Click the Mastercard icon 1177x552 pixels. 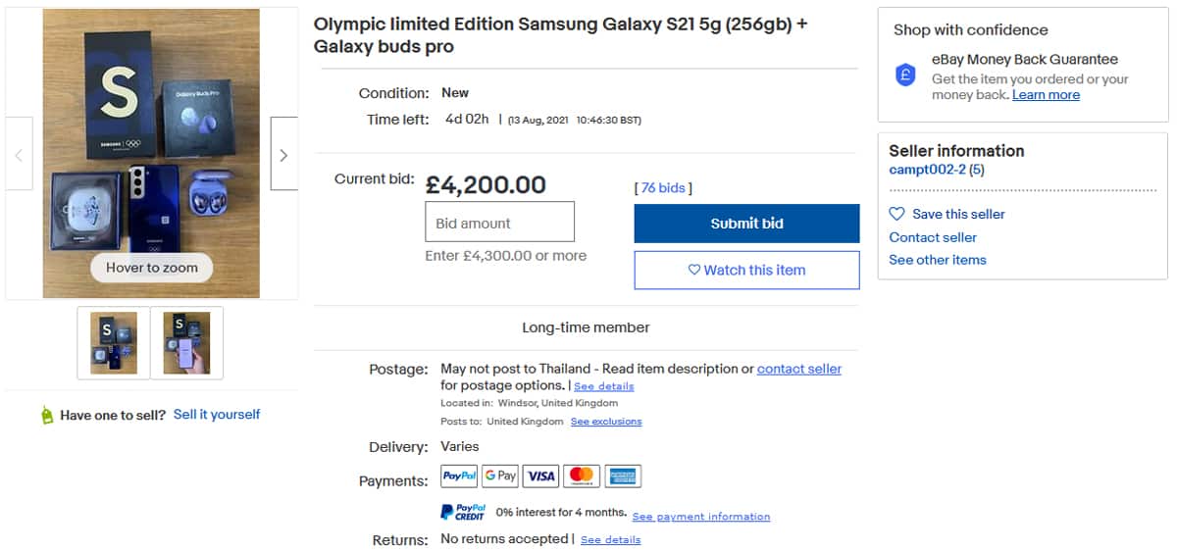(582, 477)
